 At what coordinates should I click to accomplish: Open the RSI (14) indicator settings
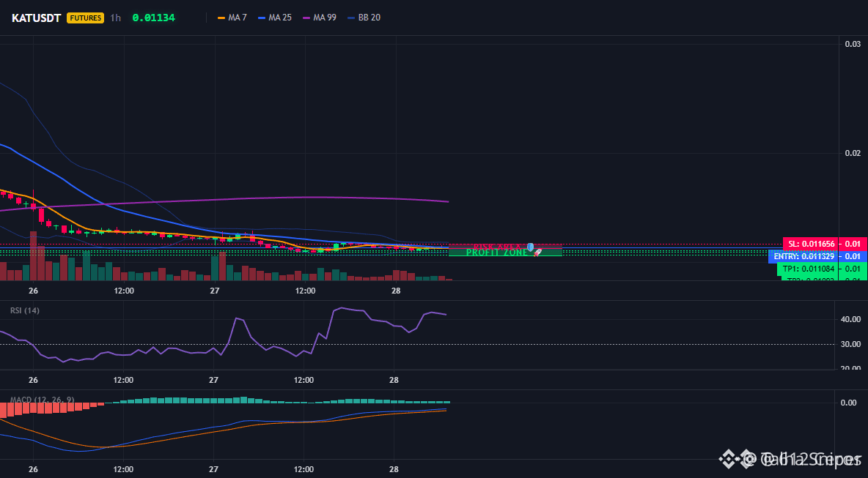point(25,310)
